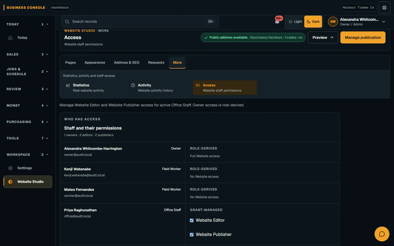Open the Activity sub-section

(160, 88)
